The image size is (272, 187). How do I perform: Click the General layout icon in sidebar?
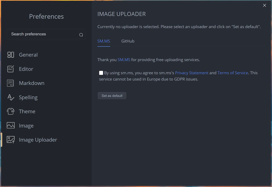[x=11, y=55]
